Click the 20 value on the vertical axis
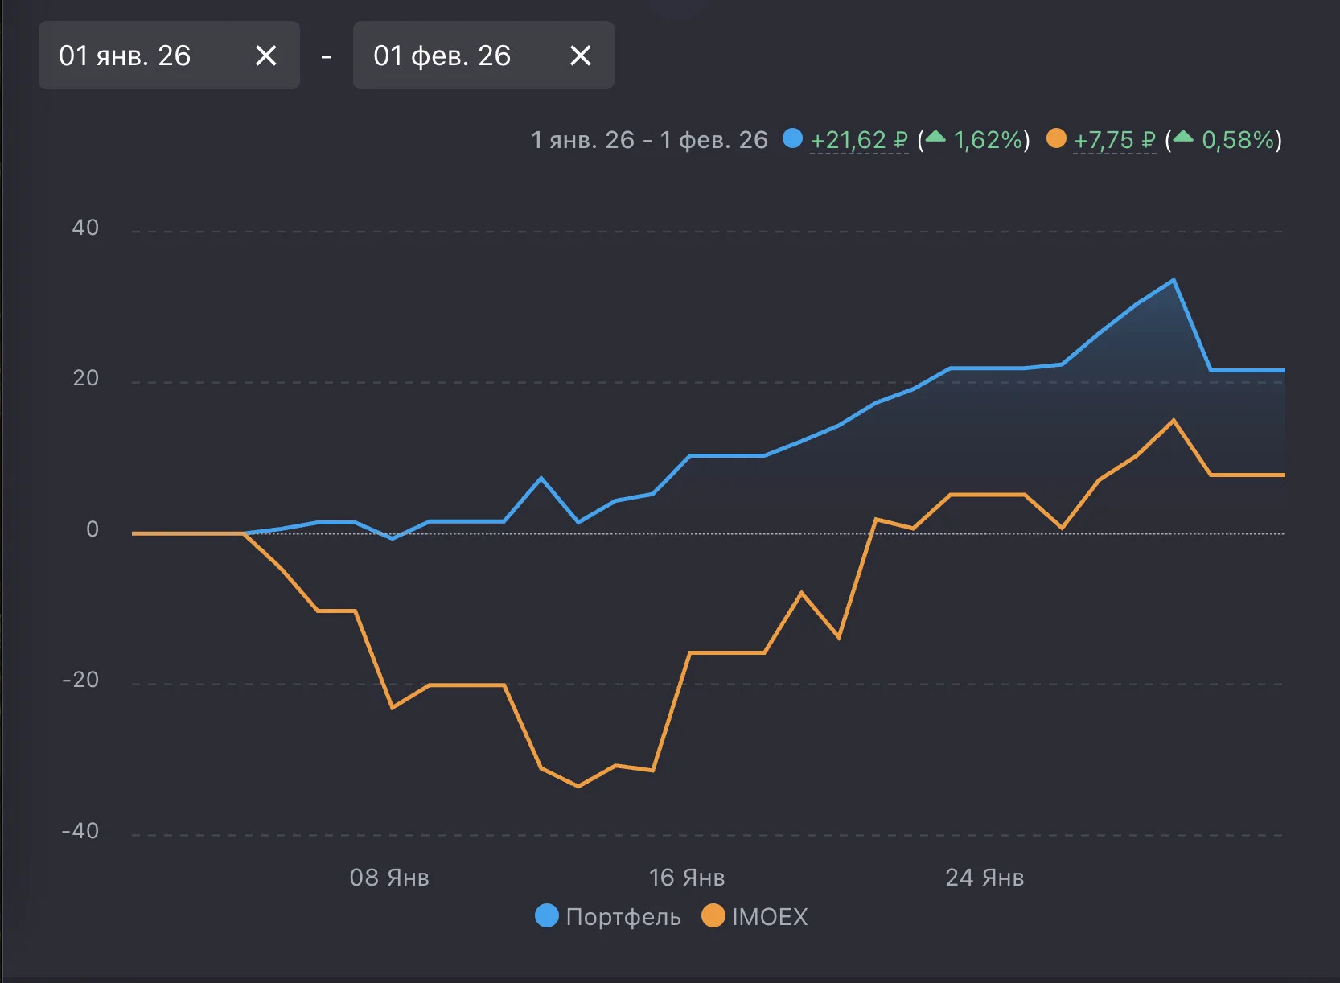This screenshot has height=983, width=1340. tap(85, 378)
